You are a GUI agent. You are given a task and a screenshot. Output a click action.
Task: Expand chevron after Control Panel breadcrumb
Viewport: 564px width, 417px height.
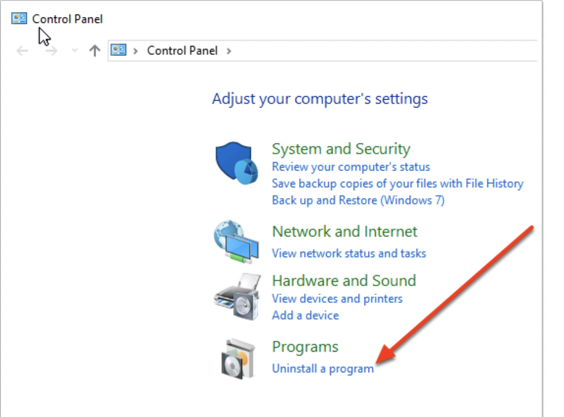229,51
